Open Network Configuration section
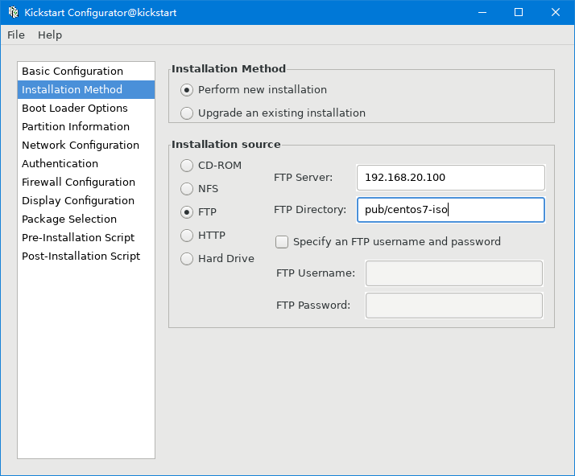The height and width of the screenshot is (476, 575). pyautogui.click(x=86, y=146)
